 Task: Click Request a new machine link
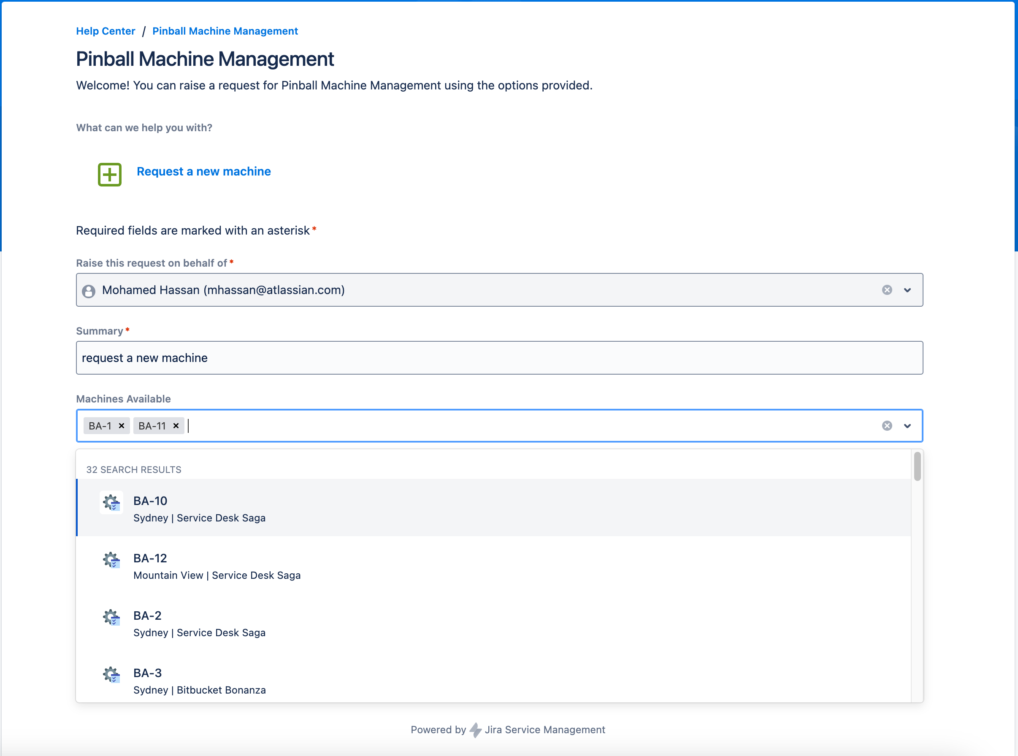point(204,171)
